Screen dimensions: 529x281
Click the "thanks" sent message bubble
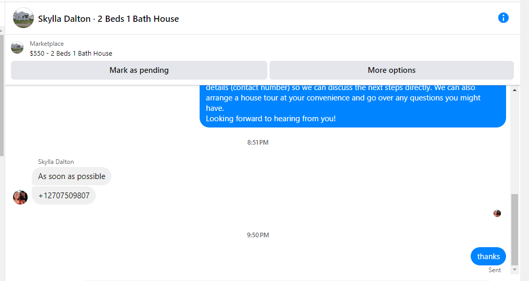coord(488,257)
